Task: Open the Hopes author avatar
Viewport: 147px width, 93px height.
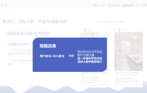Action: point(119,30)
